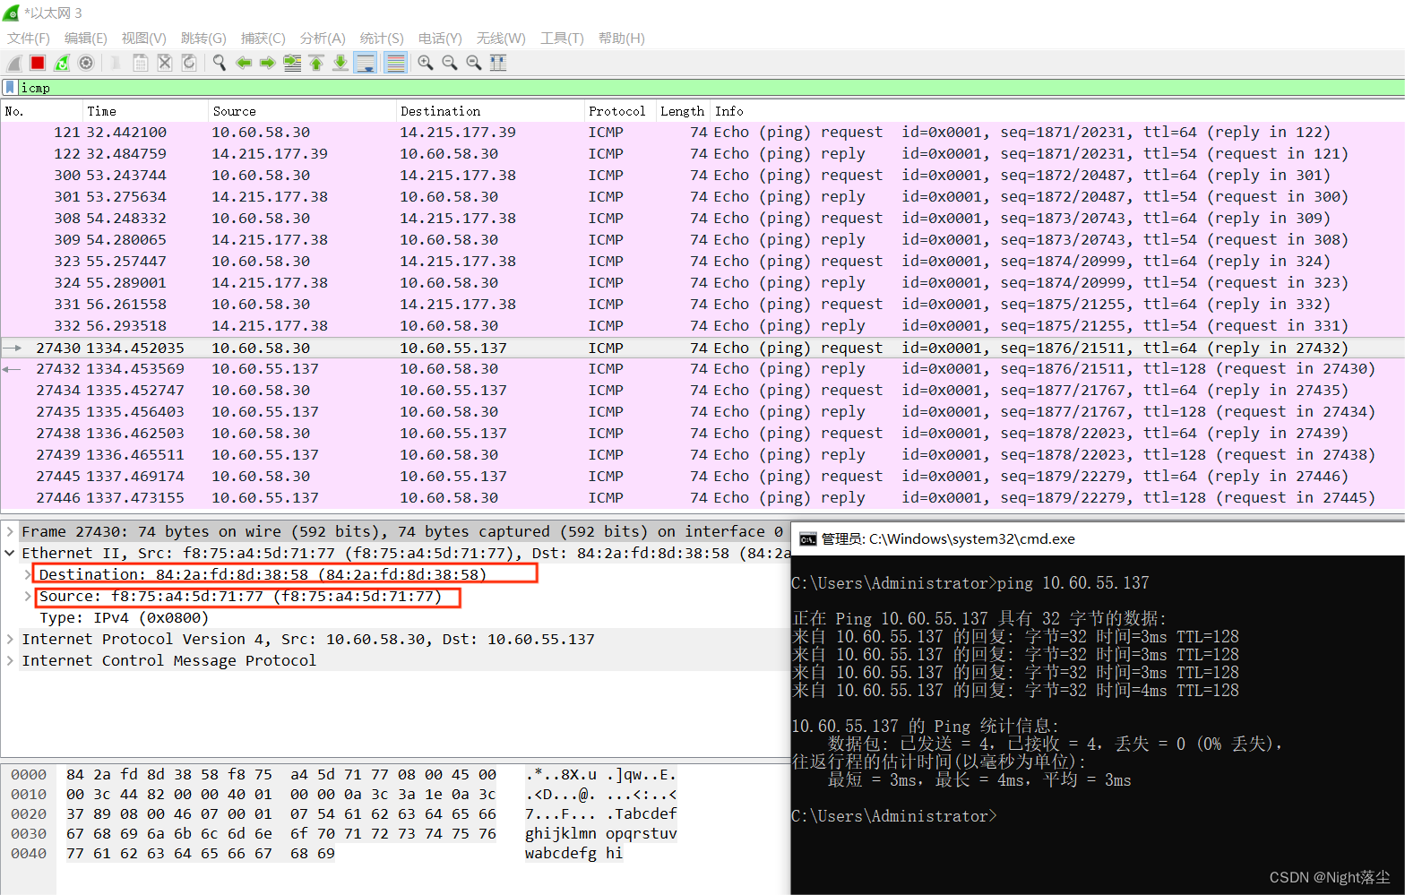
Task: Select packet 27432 reply row
Action: pos(702,369)
